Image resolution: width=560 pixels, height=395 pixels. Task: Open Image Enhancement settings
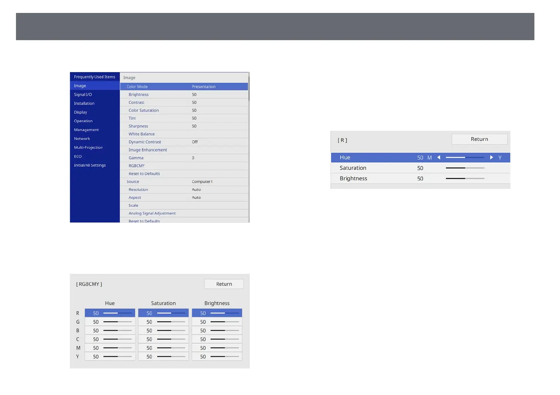184,150
